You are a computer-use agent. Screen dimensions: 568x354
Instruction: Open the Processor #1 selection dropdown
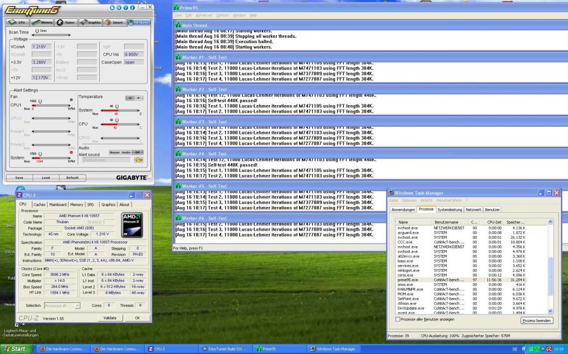(77, 306)
